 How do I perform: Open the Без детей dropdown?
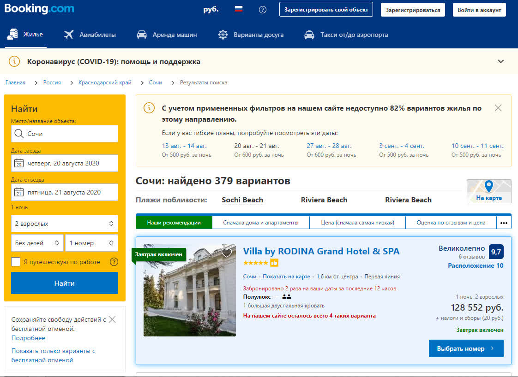pos(37,243)
